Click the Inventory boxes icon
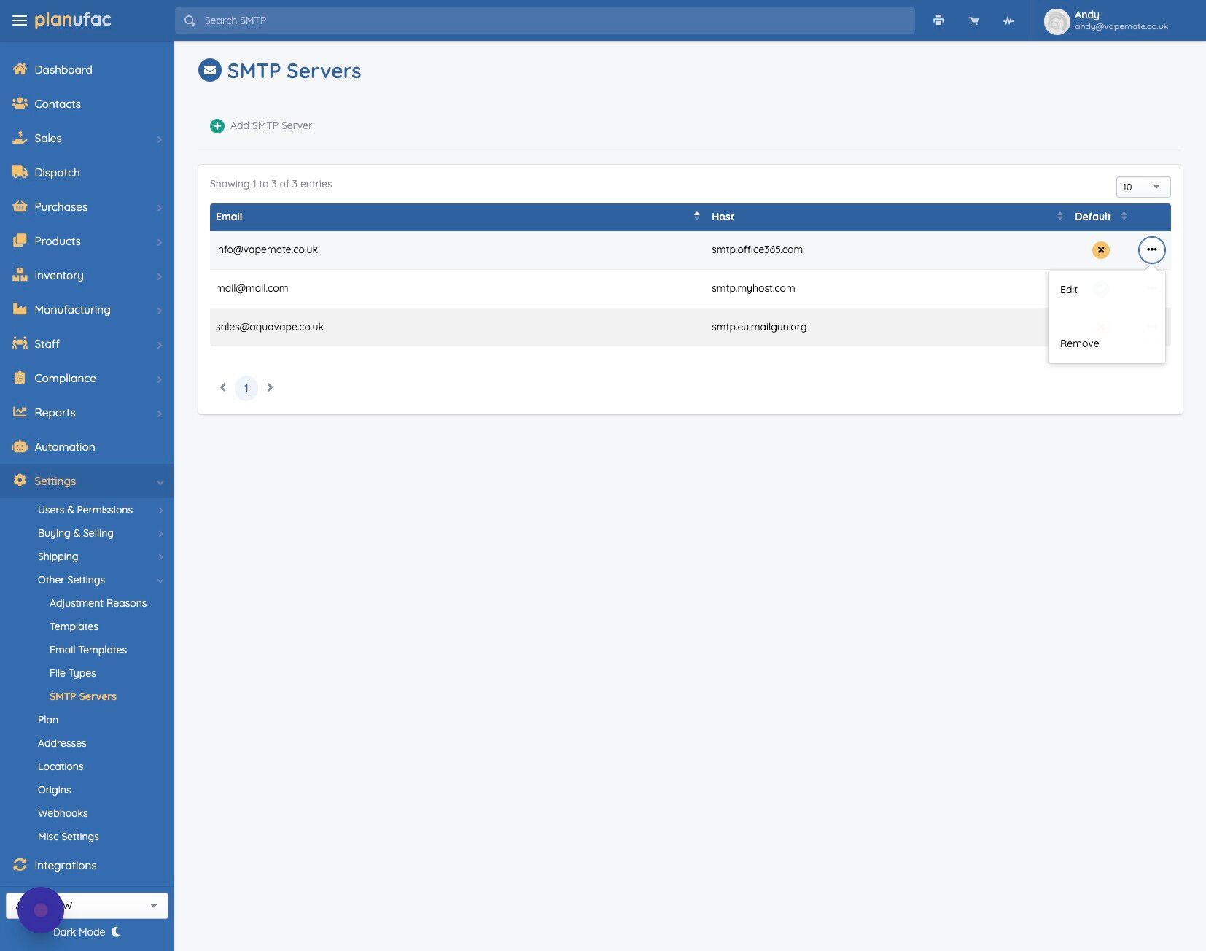 (x=20, y=275)
